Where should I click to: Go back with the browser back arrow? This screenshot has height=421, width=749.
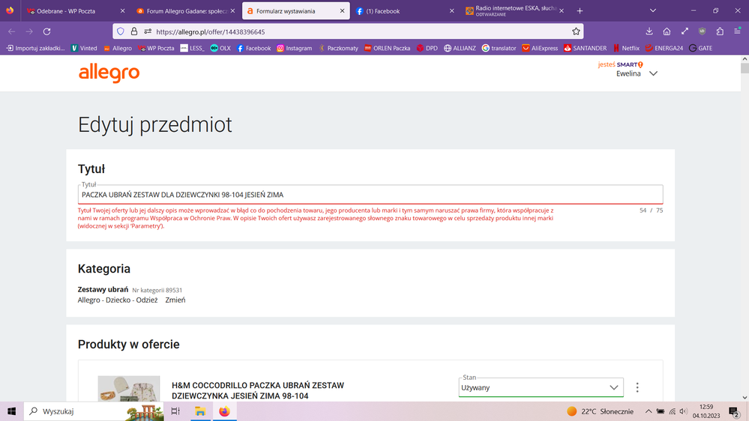[x=12, y=31]
